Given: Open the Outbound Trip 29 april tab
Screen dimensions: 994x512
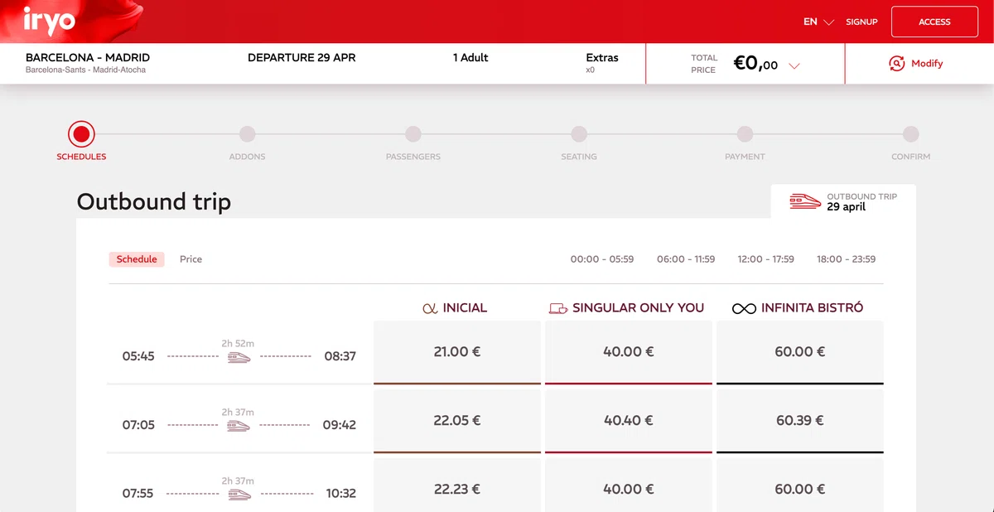Looking at the screenshot, I should point(843,201).
